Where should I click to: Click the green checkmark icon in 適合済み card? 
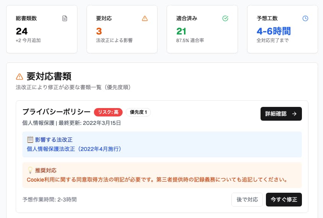click(x=225, y=18)
